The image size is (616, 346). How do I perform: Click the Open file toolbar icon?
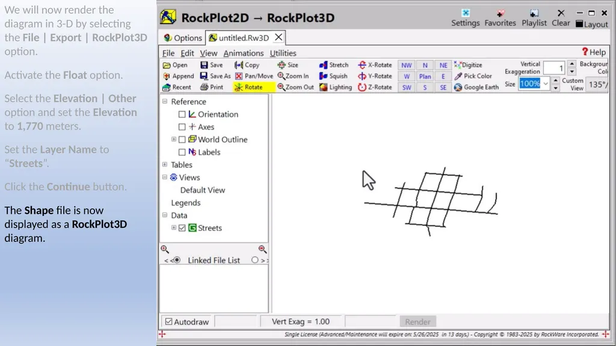point(175,65)
